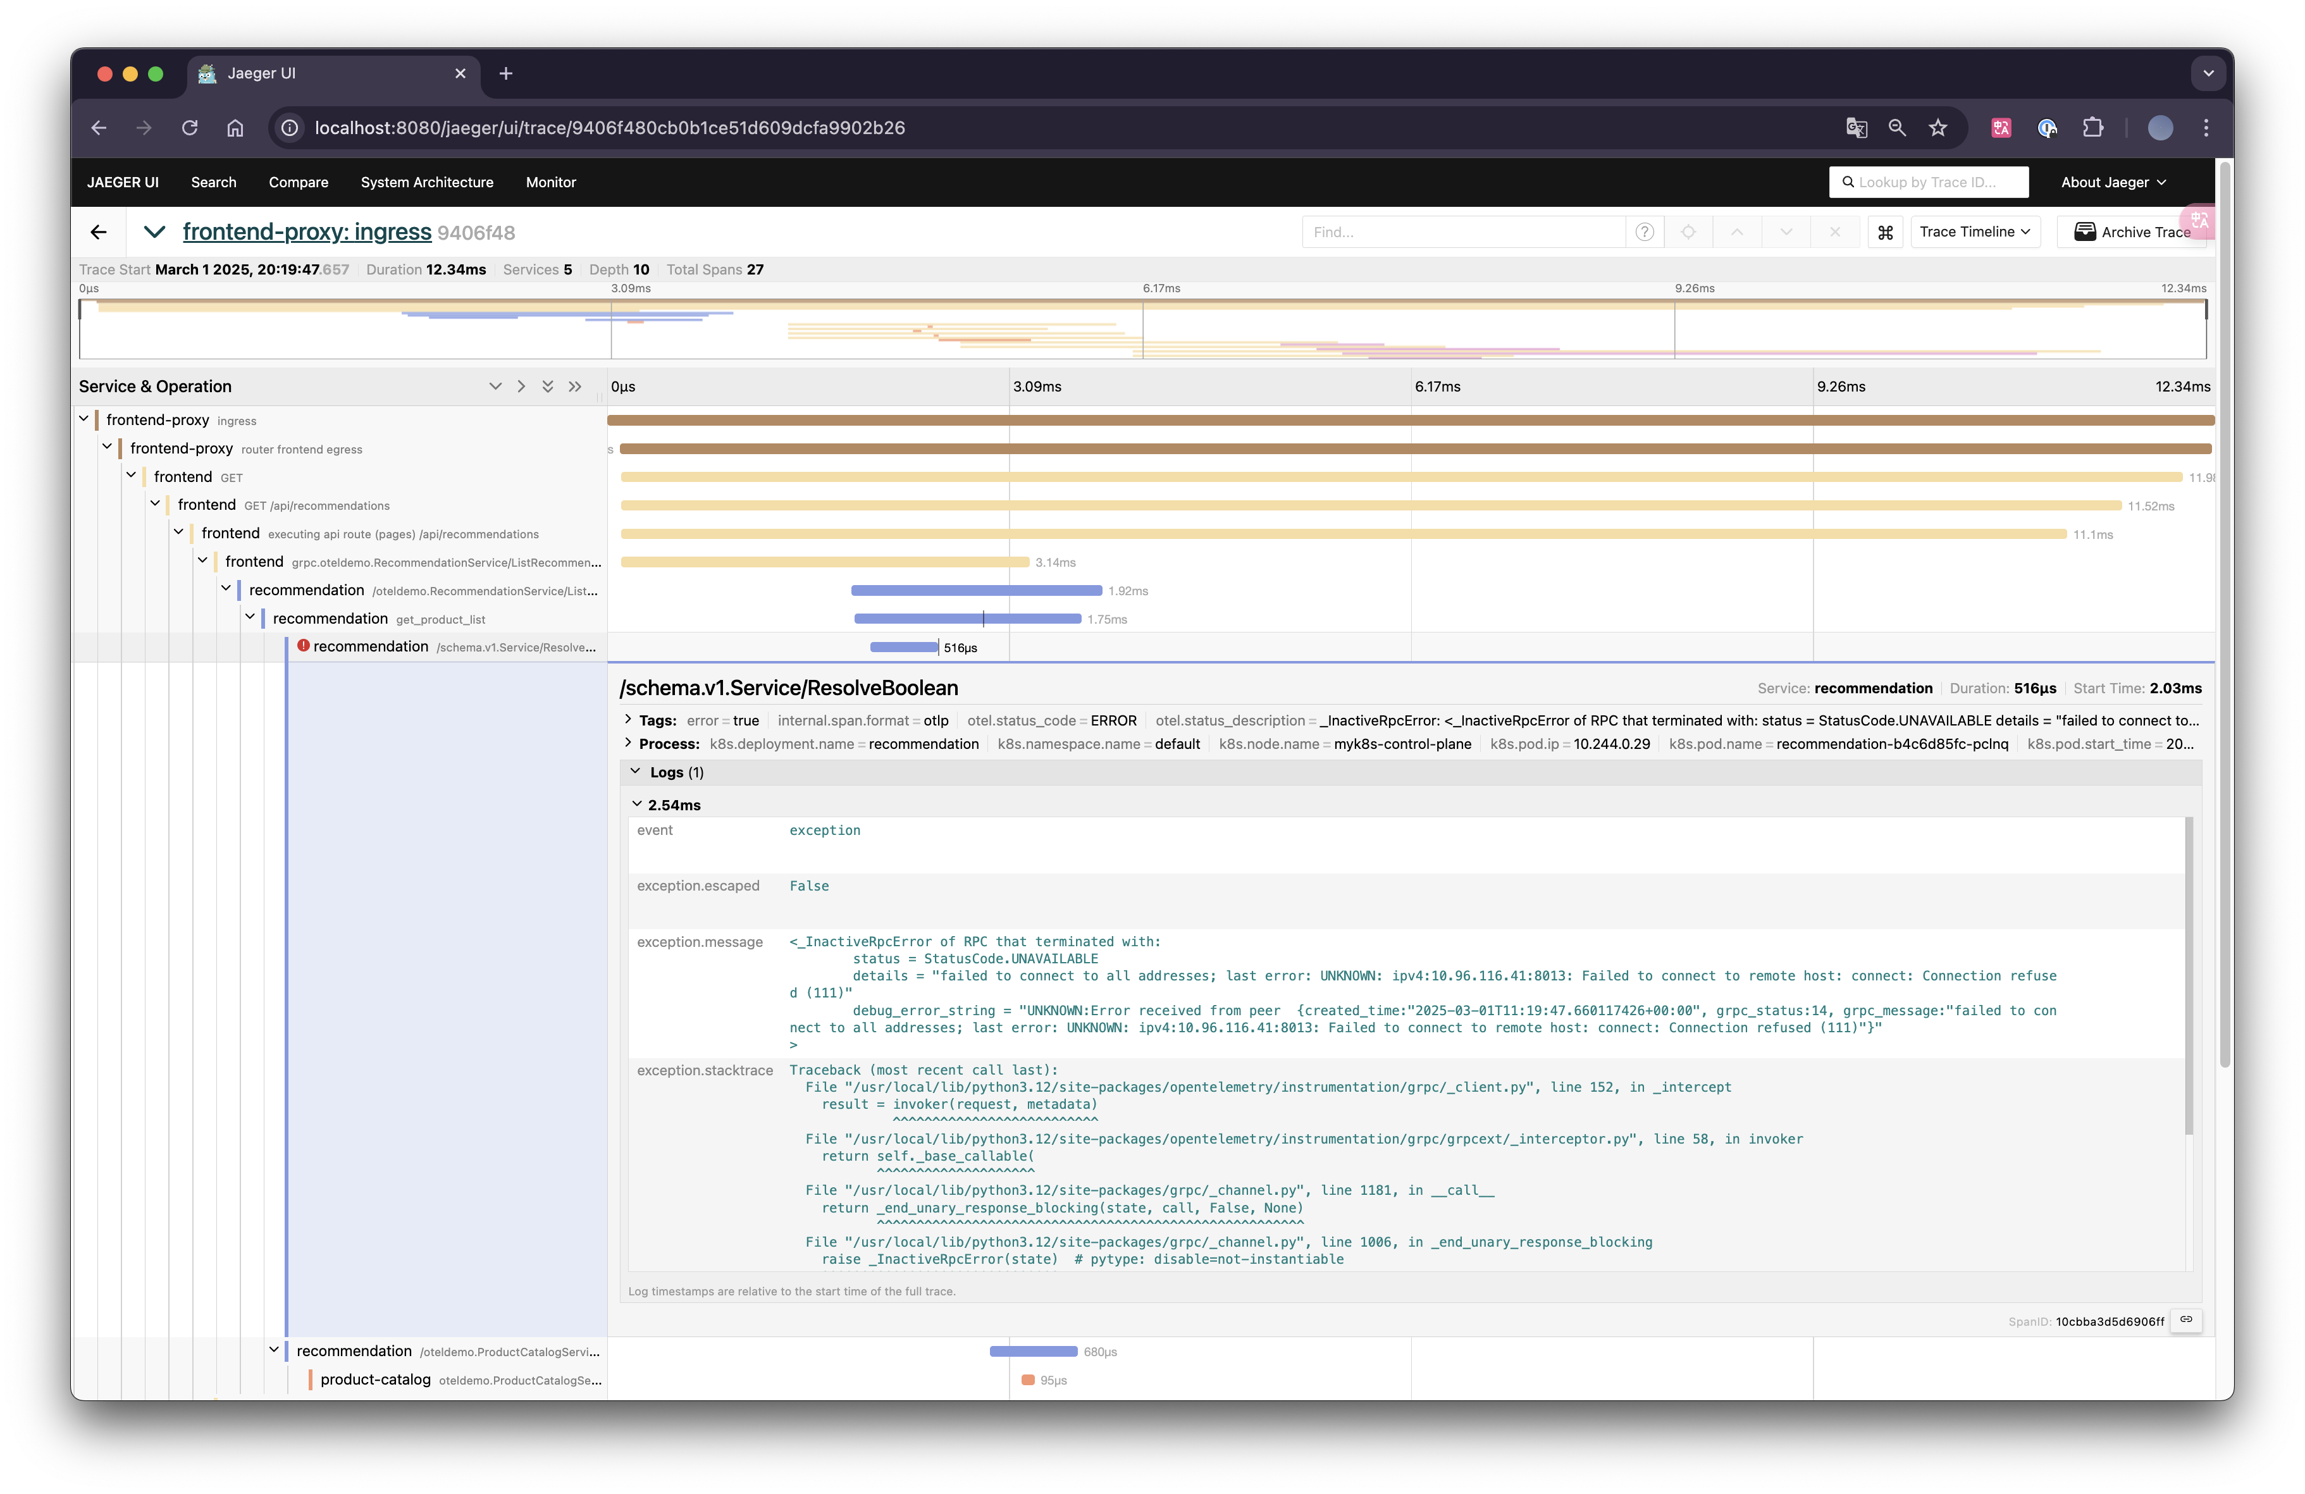Click the frontend-proxy ingress timeline bar

[1410, 420]
